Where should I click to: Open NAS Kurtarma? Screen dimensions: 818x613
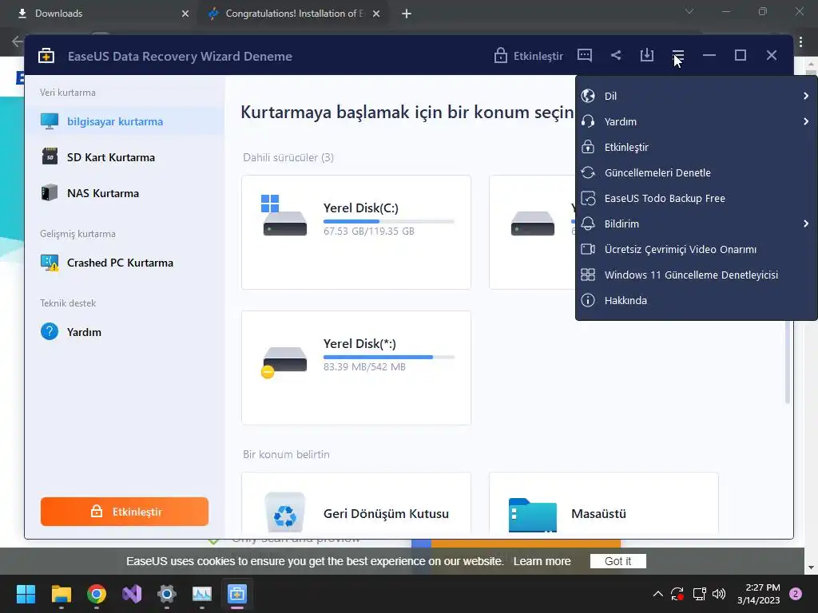(x=125, y=193)
